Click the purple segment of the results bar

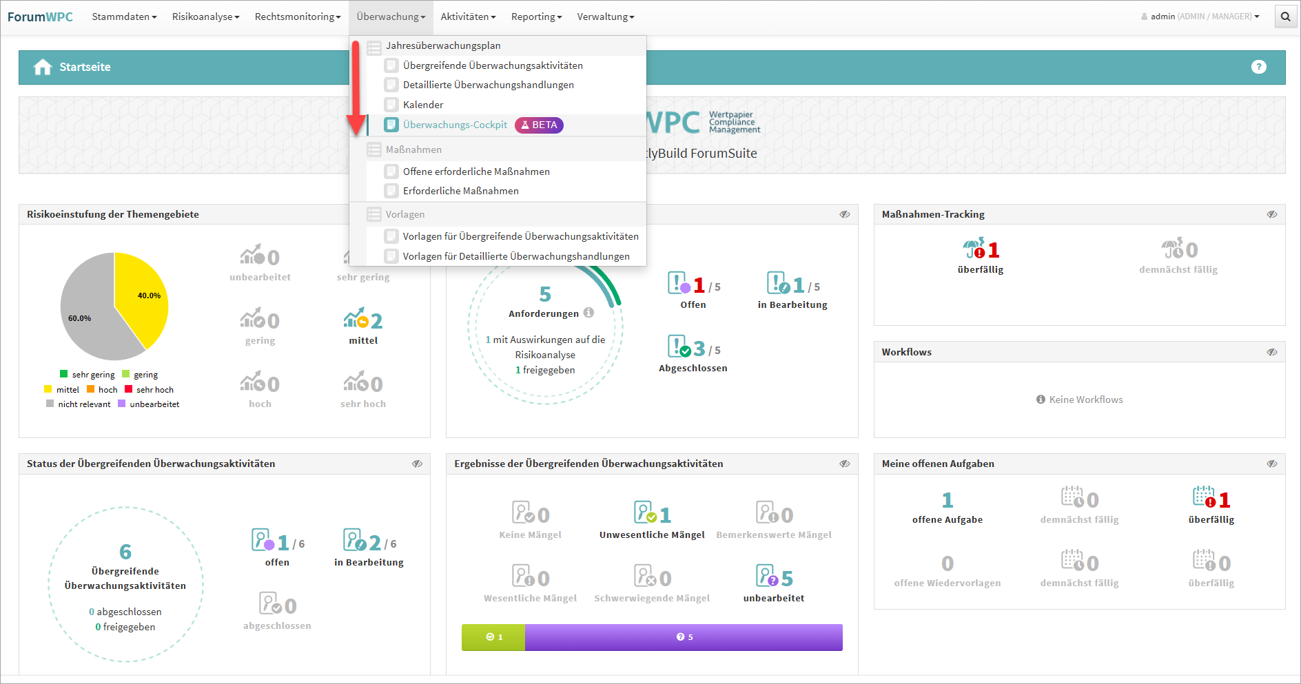(x=684, y=637)
